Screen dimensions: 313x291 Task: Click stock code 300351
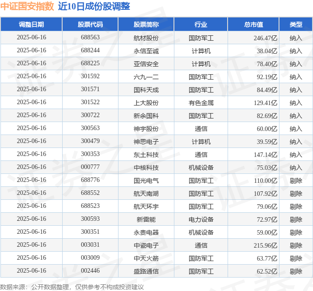coord(90,232)
